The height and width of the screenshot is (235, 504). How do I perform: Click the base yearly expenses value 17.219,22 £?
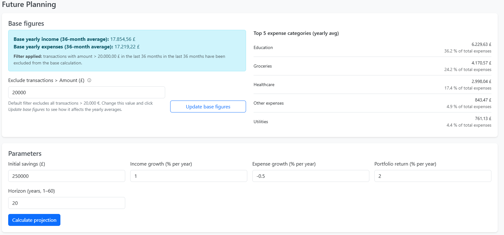pyautogui.click(x=127, y=47)
